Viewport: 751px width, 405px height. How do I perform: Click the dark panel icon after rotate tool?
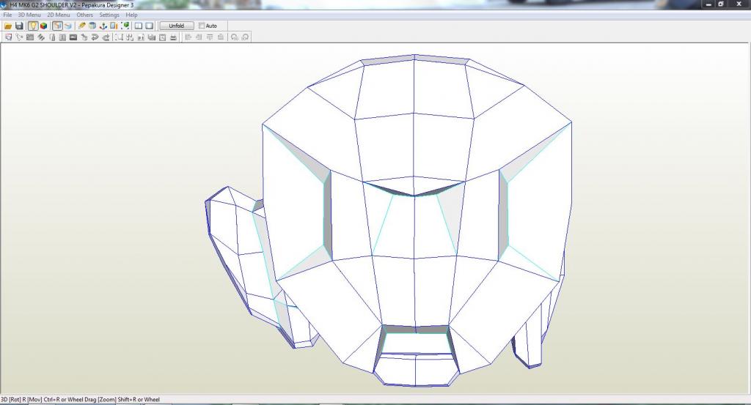click(30, 37)
